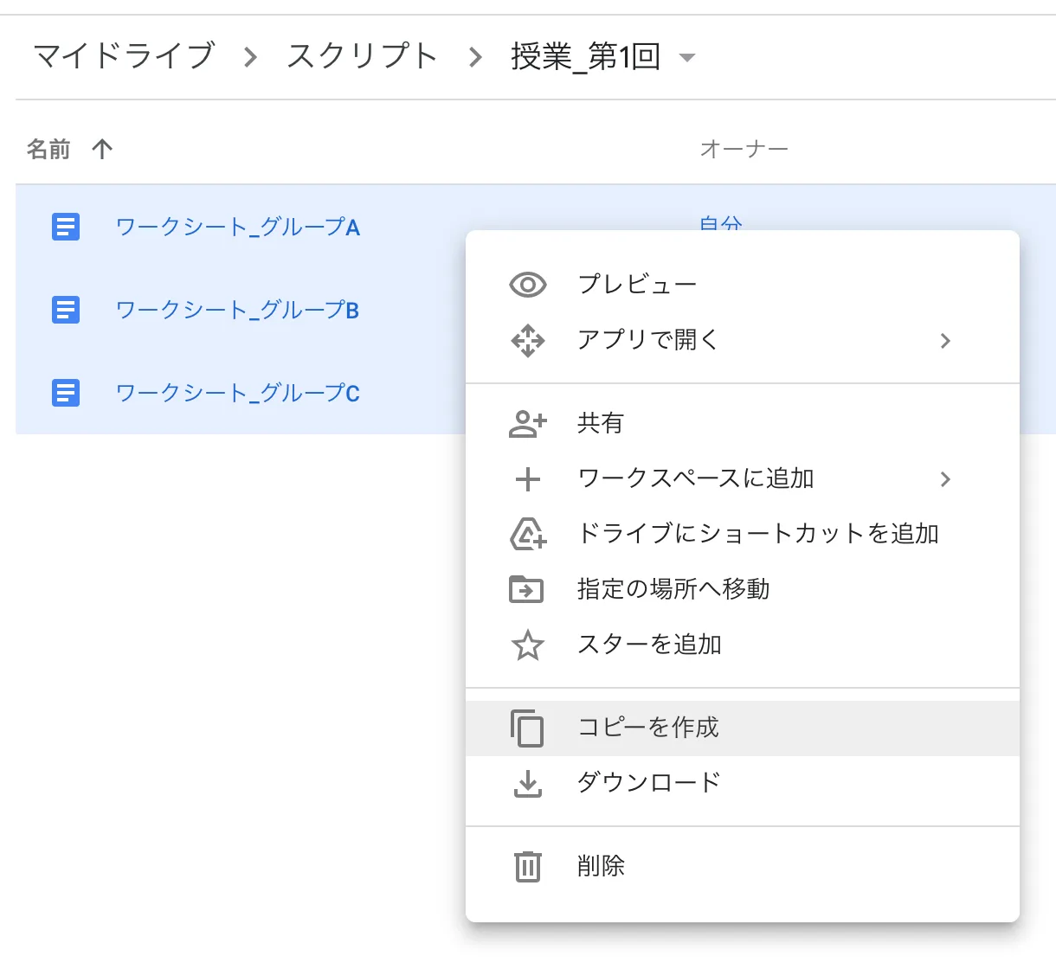
Task: Click the star icon for スターを追加
Action: click(527, 645)
